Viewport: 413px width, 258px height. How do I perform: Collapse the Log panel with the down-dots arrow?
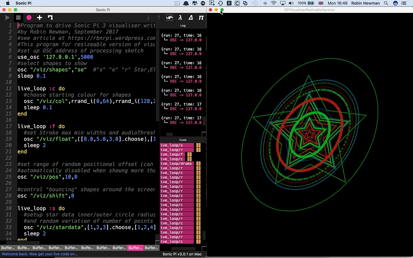148,17
